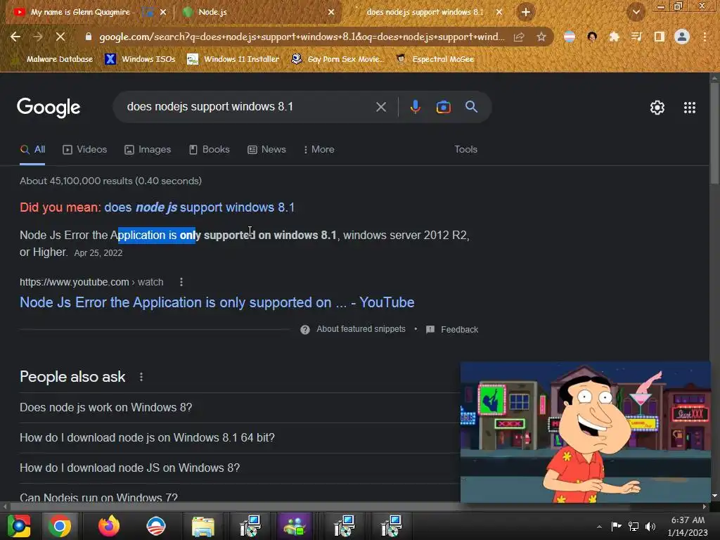
Task: Search by image with camera icon
Action: pos(443,107)
